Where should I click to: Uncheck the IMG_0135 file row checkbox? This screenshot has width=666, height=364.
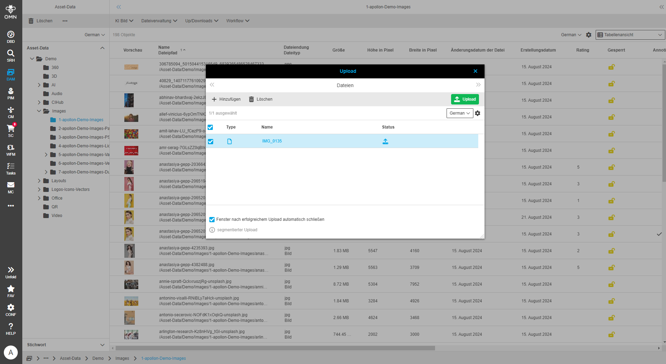click(x=211, y=141)
